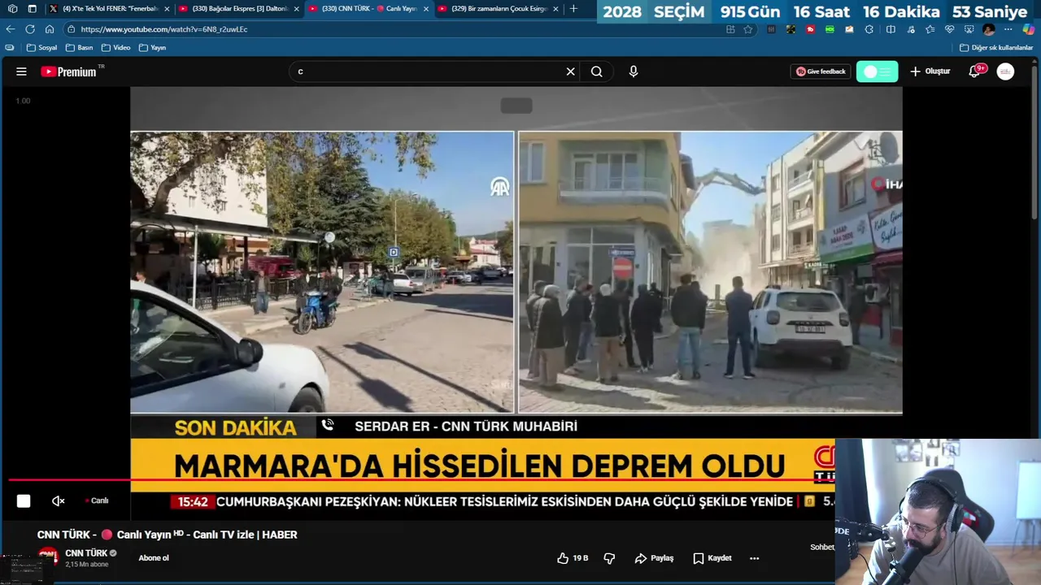Screen dimensions: 1041x585
Task: Open the YouTube account avatar menu
Action: 1005,71
